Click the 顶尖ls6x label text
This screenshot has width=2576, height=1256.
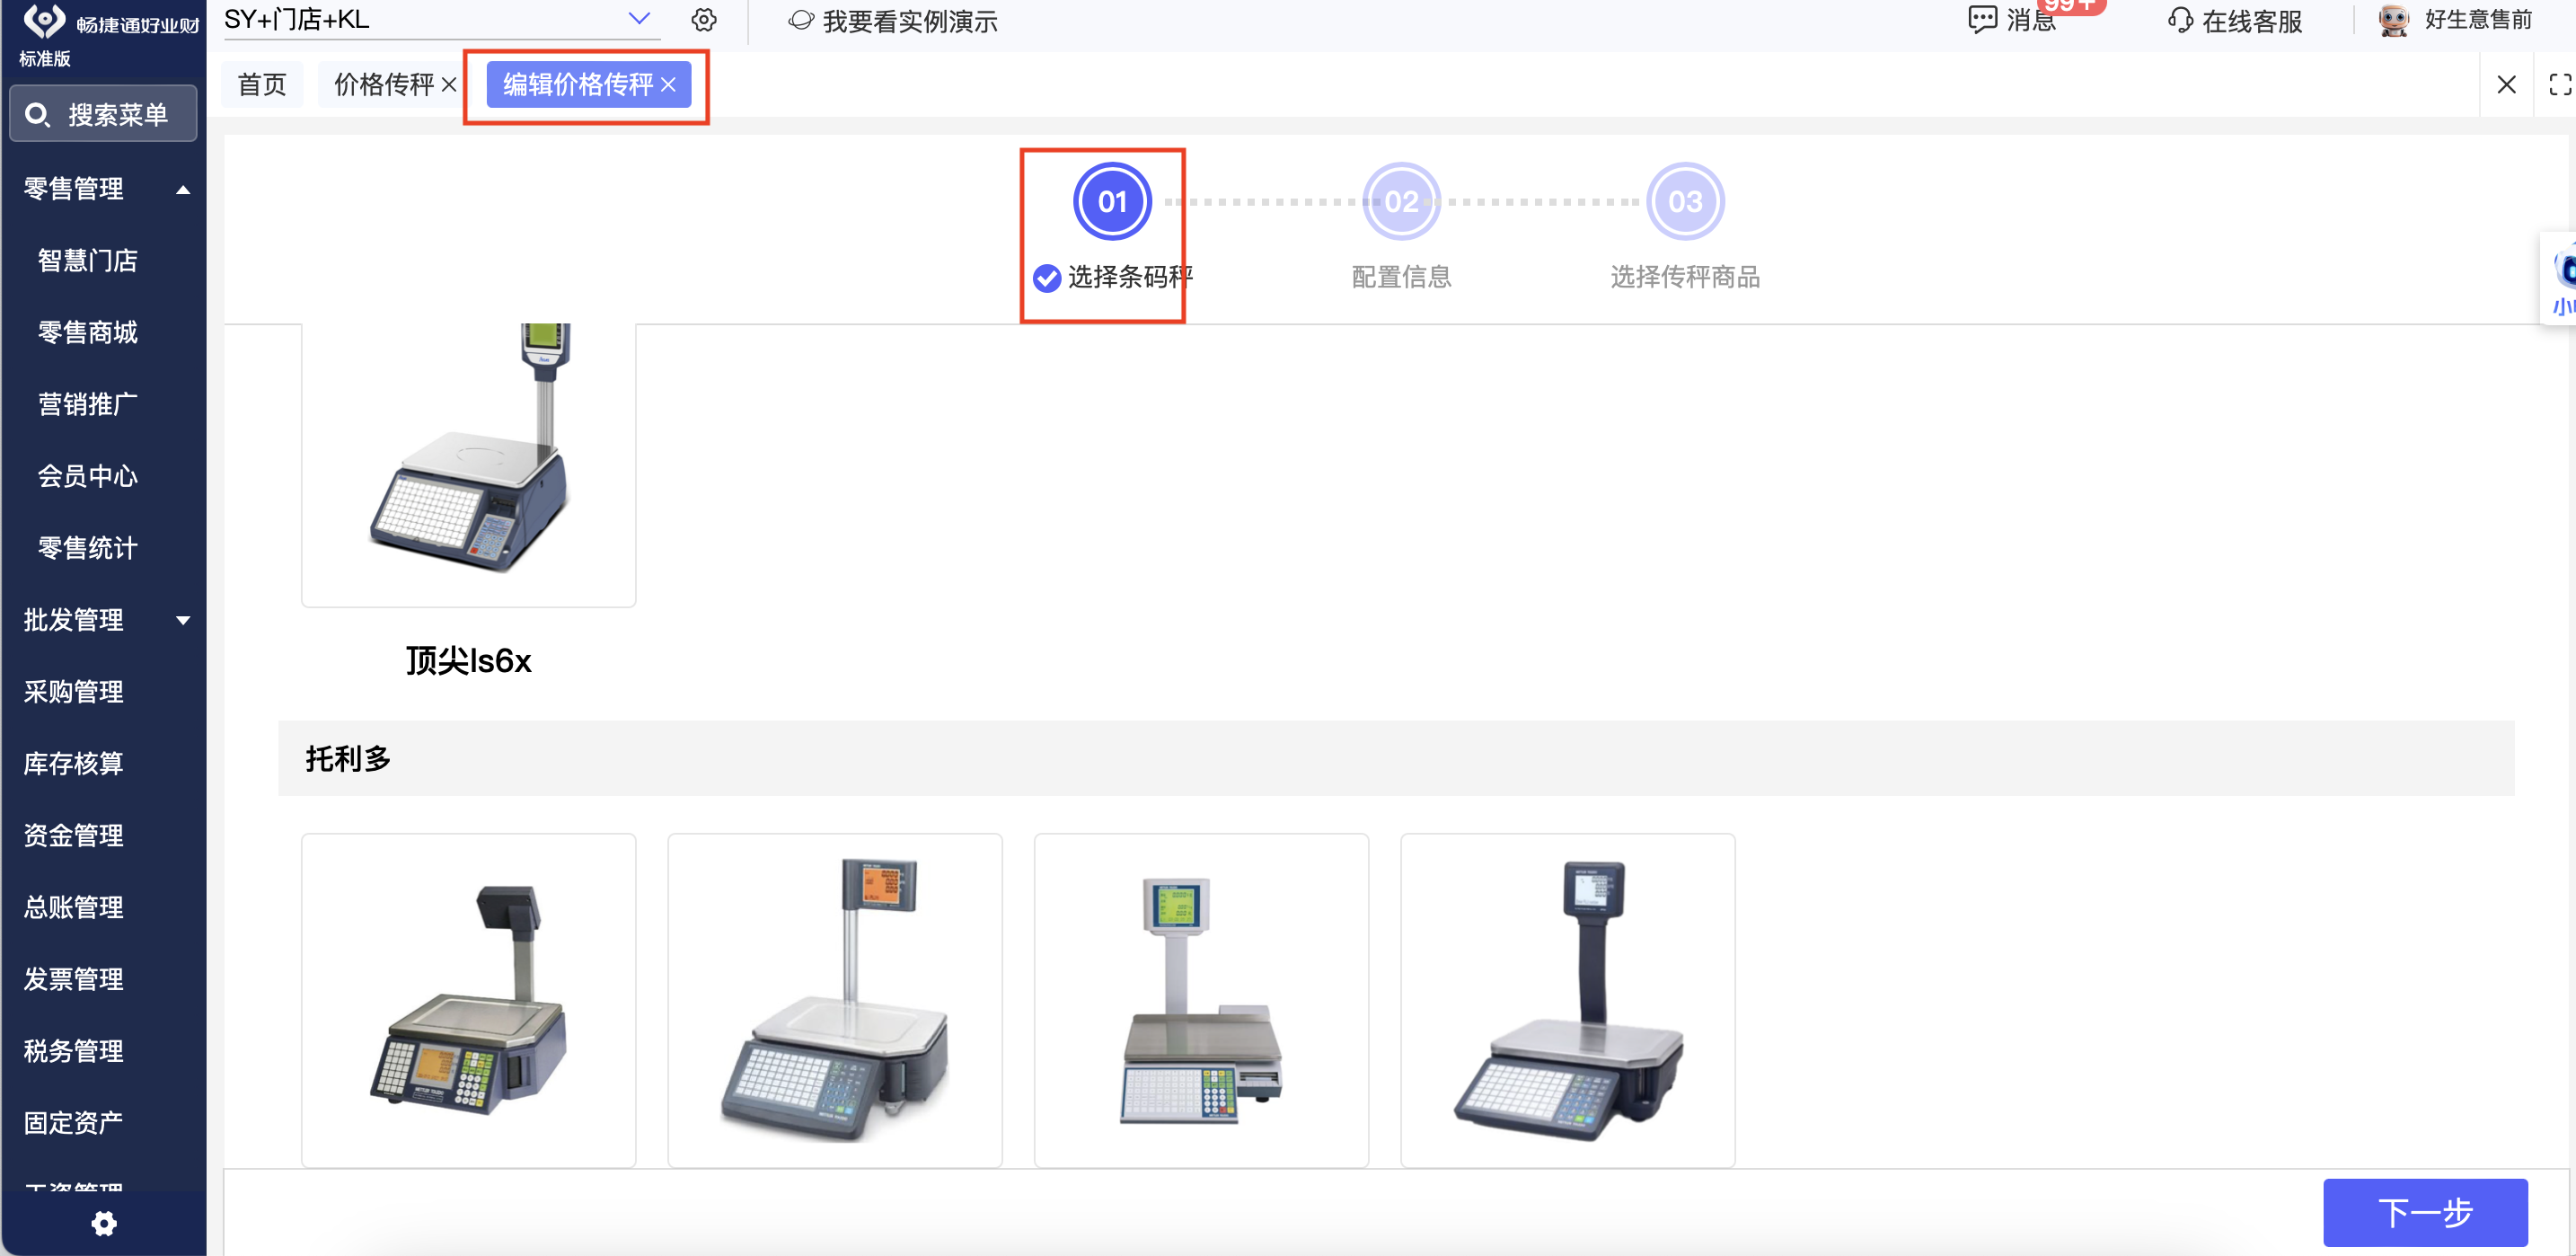pos(468,661)
